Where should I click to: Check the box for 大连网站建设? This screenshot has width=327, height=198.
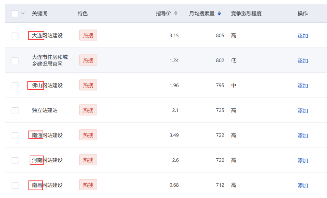coord(15,36)
